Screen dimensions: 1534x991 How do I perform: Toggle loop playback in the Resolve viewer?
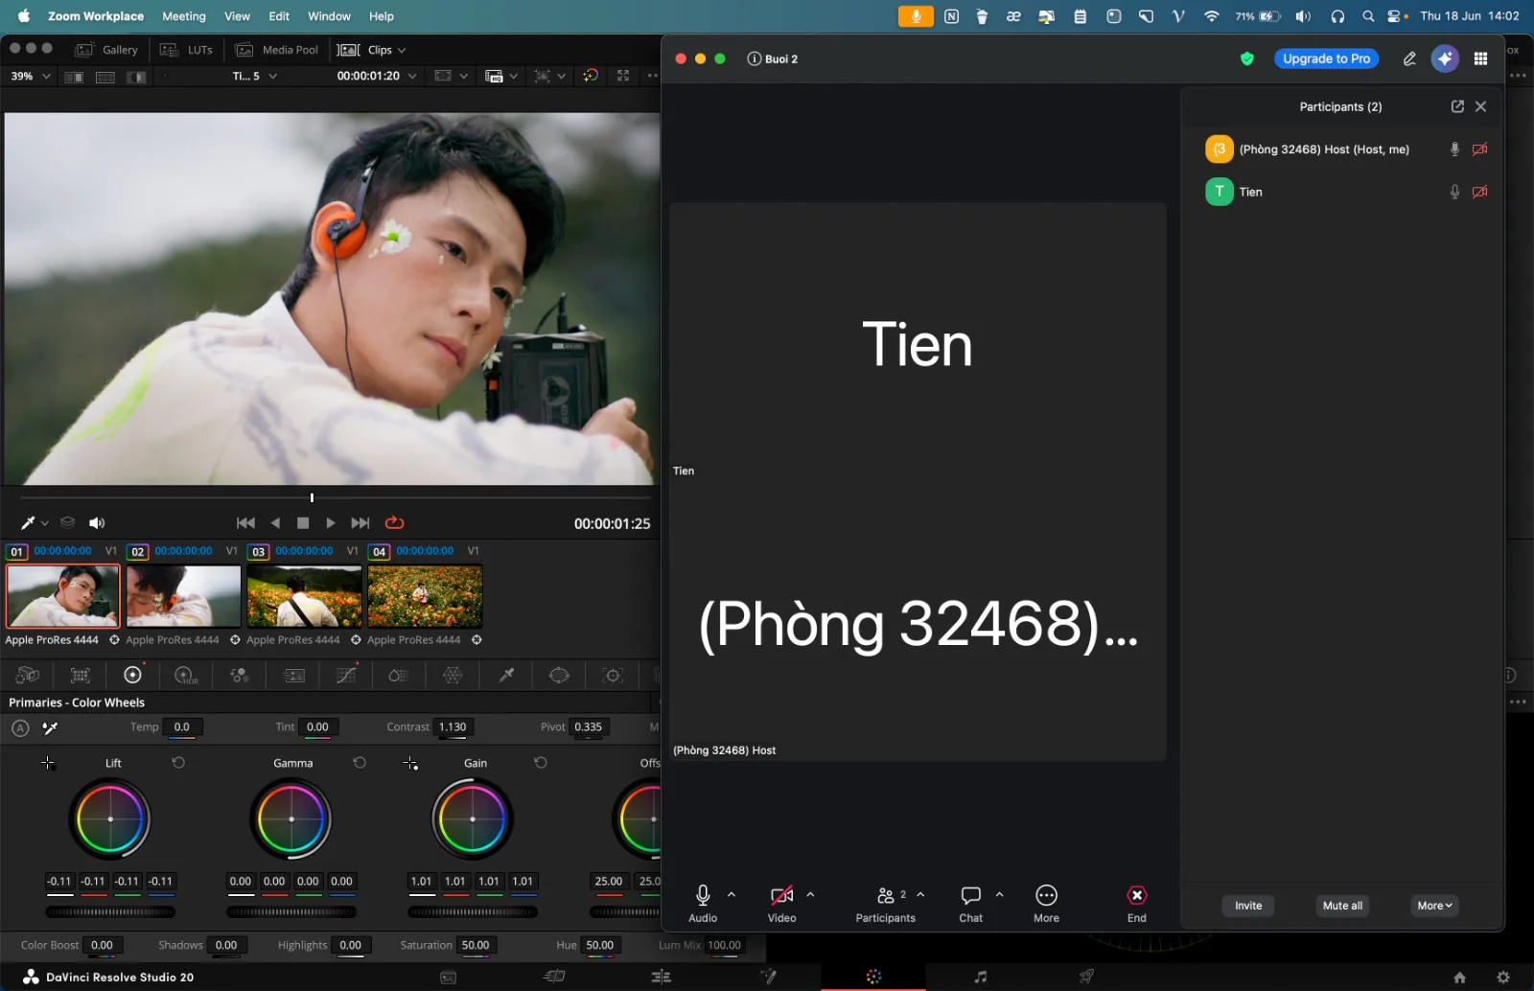[x=394, y=522]
